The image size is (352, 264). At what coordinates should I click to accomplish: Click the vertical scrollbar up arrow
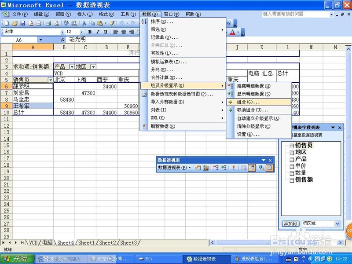(348, 49)
